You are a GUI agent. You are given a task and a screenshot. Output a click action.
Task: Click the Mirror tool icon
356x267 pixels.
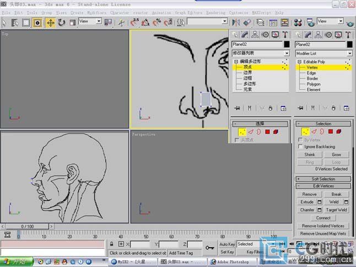pos(236,23)
